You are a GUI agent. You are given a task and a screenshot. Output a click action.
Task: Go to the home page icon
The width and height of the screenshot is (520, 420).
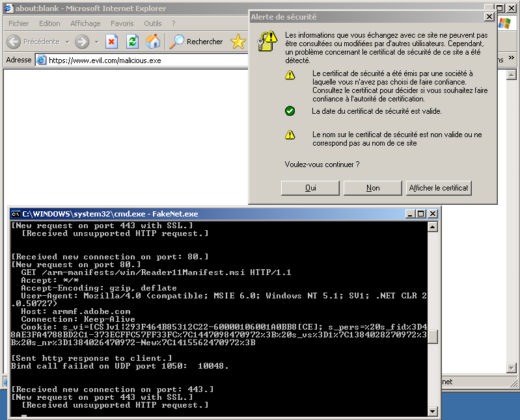(153, 42)
